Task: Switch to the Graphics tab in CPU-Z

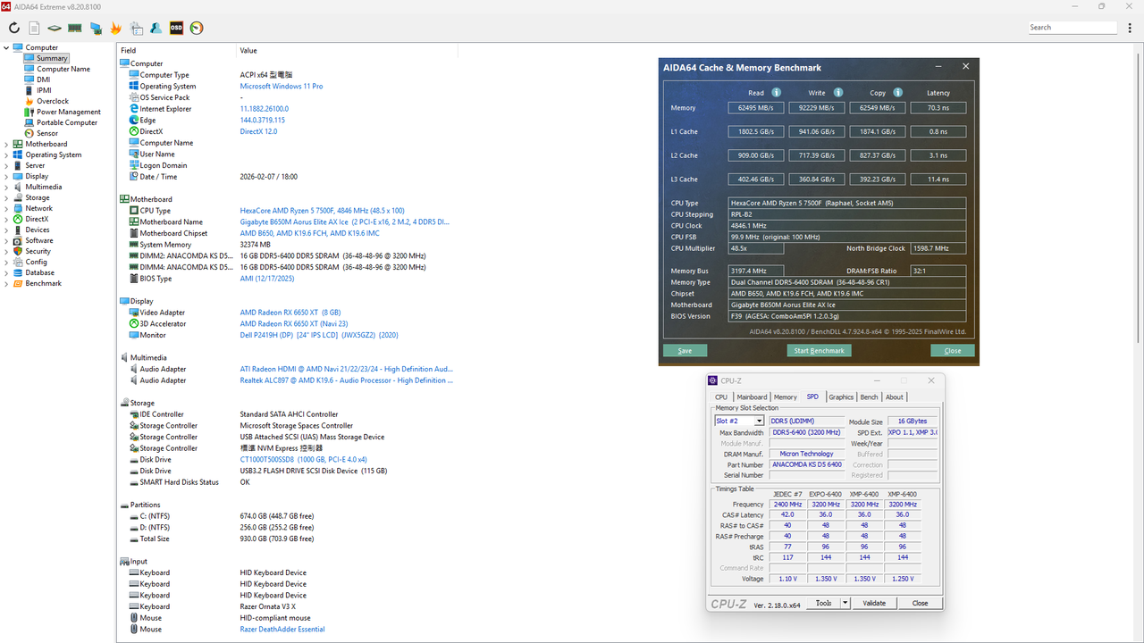Action: pos(841,397)
